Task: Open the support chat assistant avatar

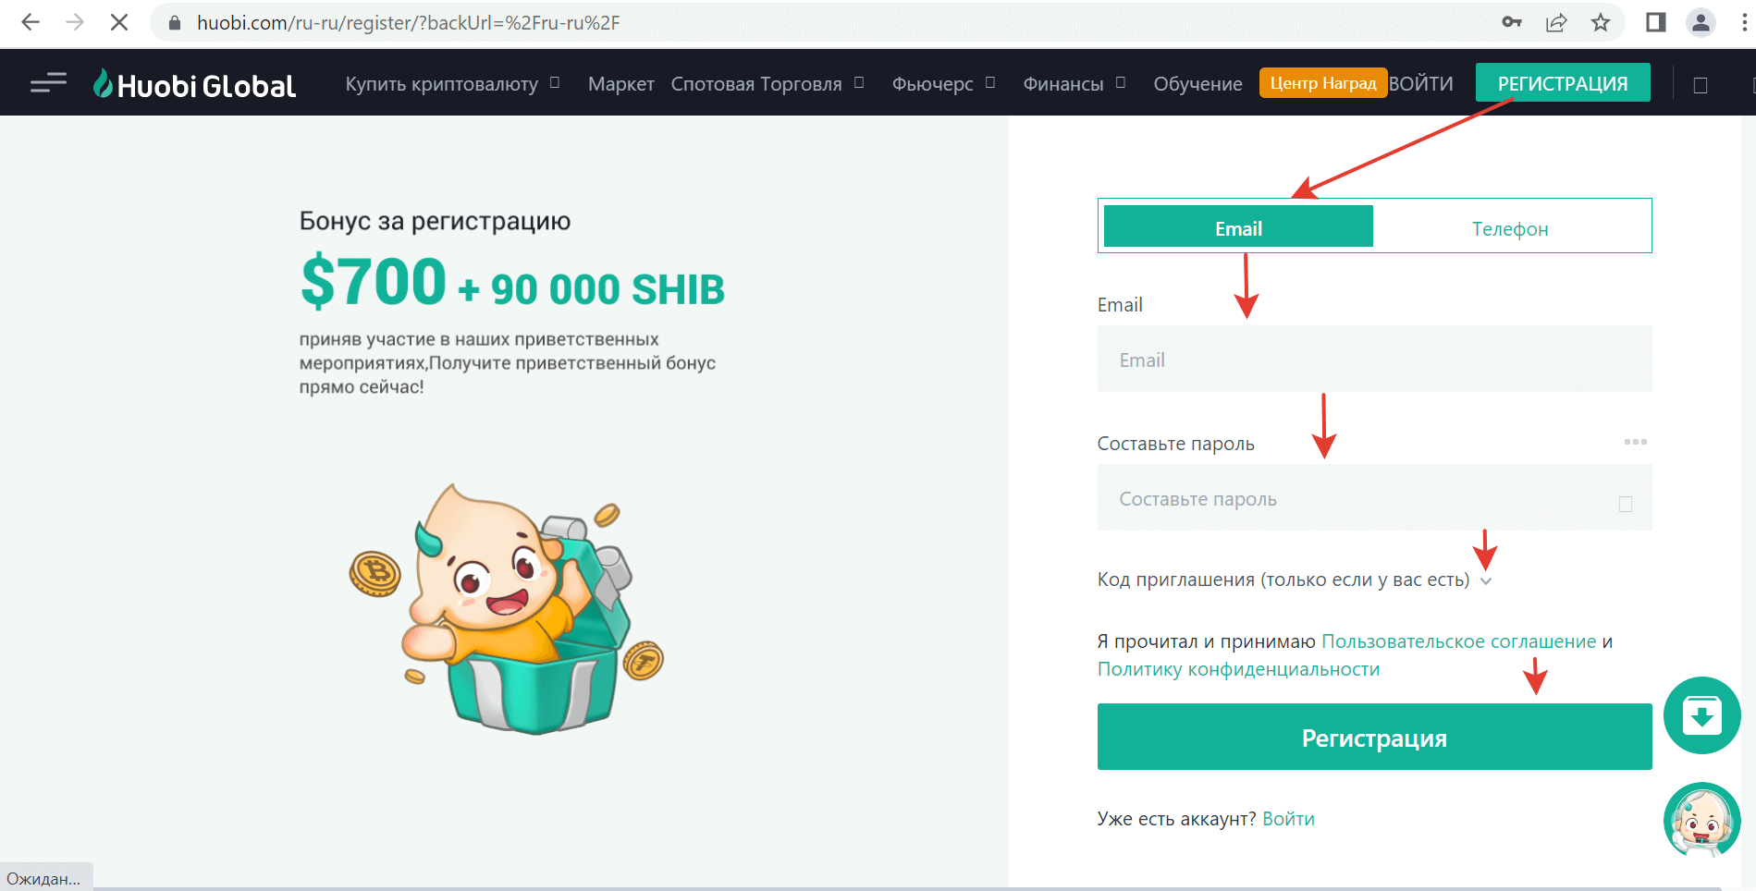Action: (x=1701, y=820)
